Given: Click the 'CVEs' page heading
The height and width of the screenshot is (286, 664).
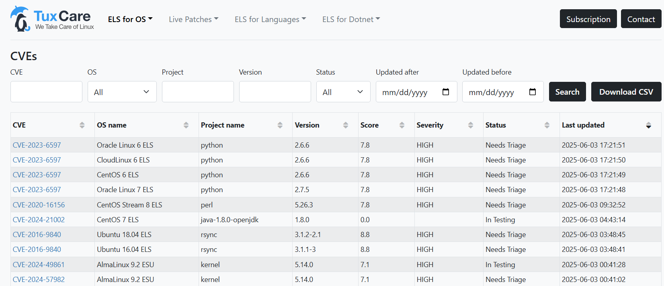Looking at the screenshot, I should pyautogui.click(x=24, y=56).
